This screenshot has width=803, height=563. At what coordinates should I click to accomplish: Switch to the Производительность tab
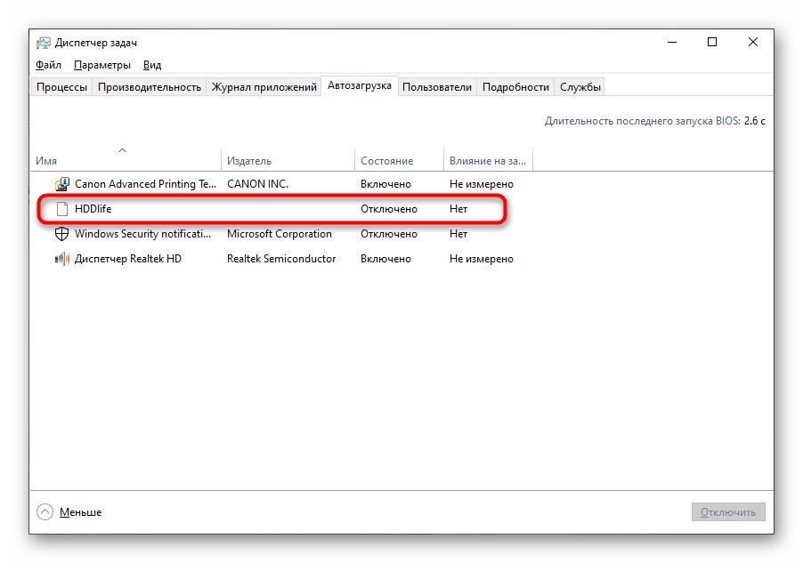pos(150,87)
